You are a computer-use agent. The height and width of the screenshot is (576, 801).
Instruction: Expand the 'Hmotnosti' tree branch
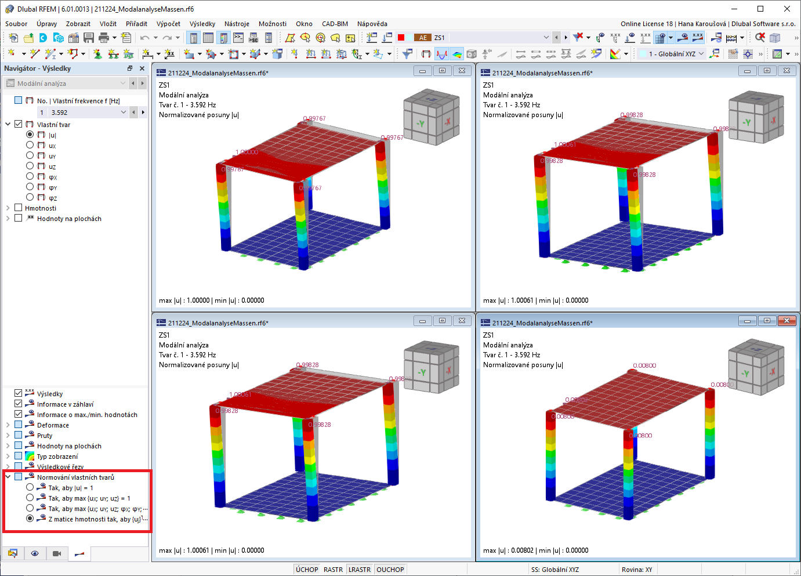point(8,208)
